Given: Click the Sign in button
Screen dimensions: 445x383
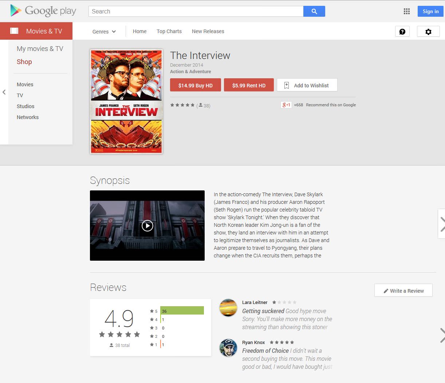Looking at the screenshot, I should point(431,11).
